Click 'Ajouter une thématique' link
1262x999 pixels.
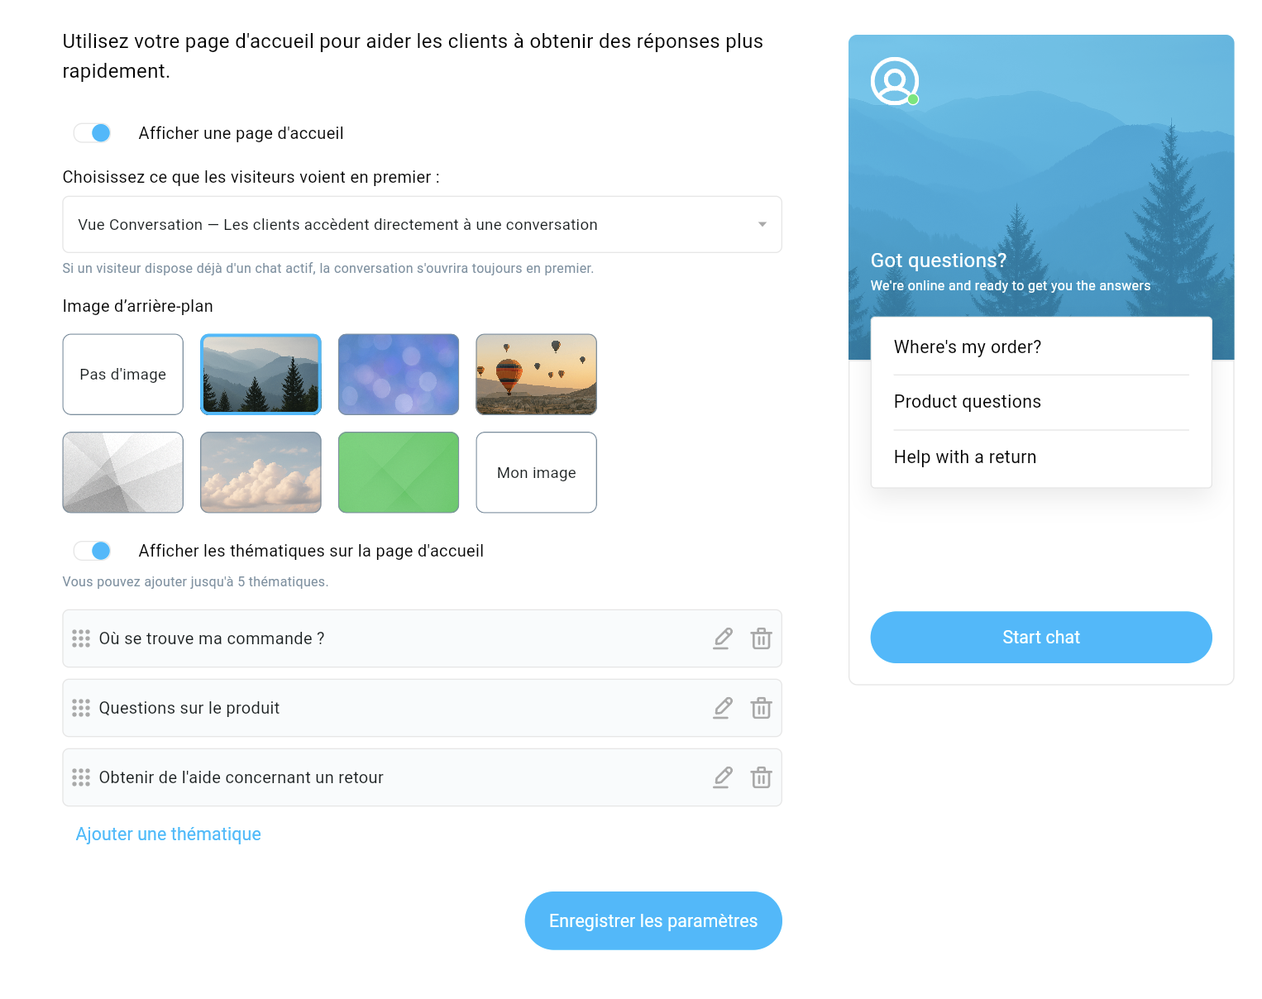169,834
